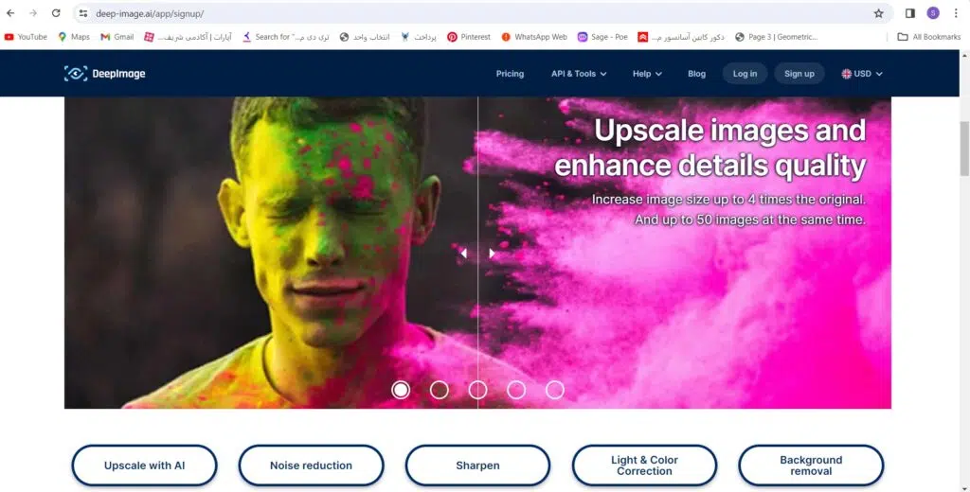Click the Log in button
The image size is (970, 492).
[745, 74]
